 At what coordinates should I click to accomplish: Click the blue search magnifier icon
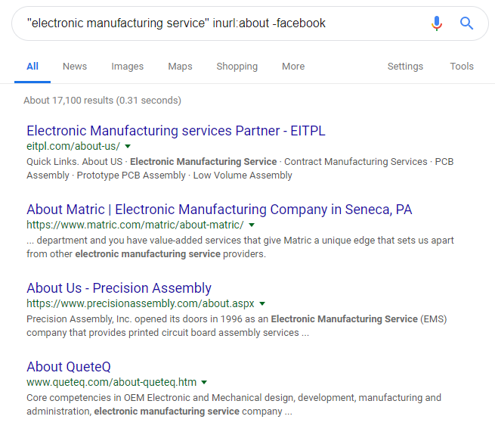coord(466,23)
